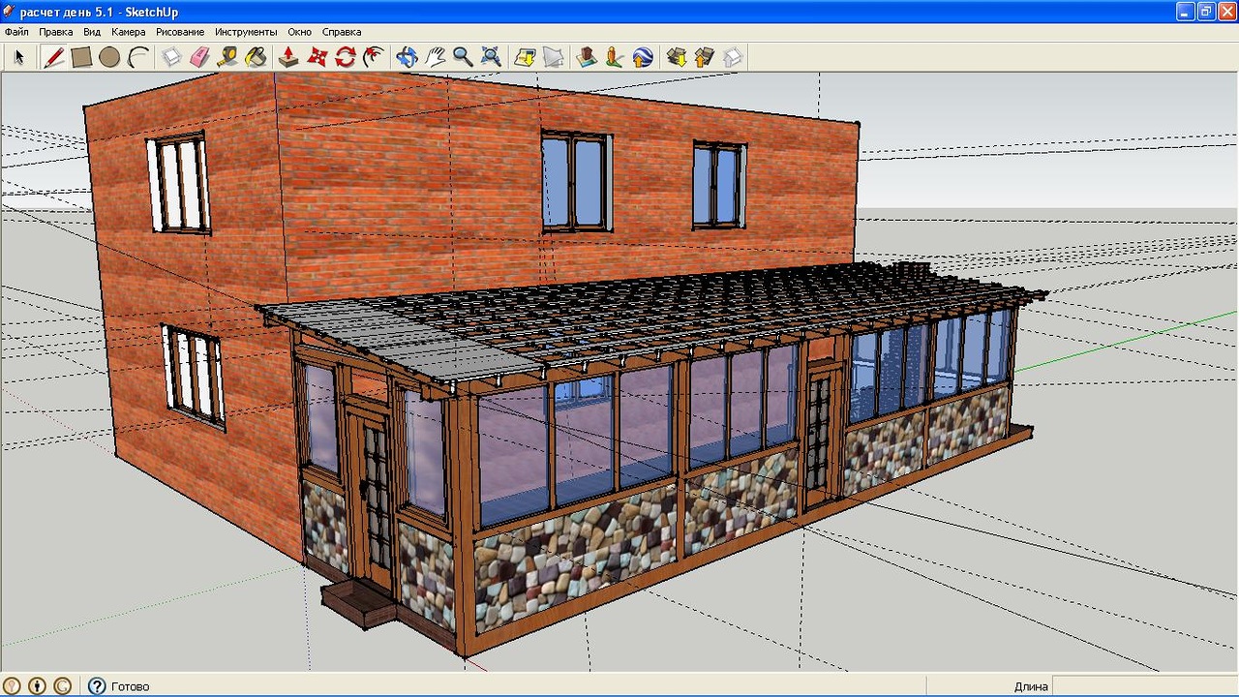Pick the Pan hand tool
This screenshot has width=1239, height=697.
click(x=435, y=57)
